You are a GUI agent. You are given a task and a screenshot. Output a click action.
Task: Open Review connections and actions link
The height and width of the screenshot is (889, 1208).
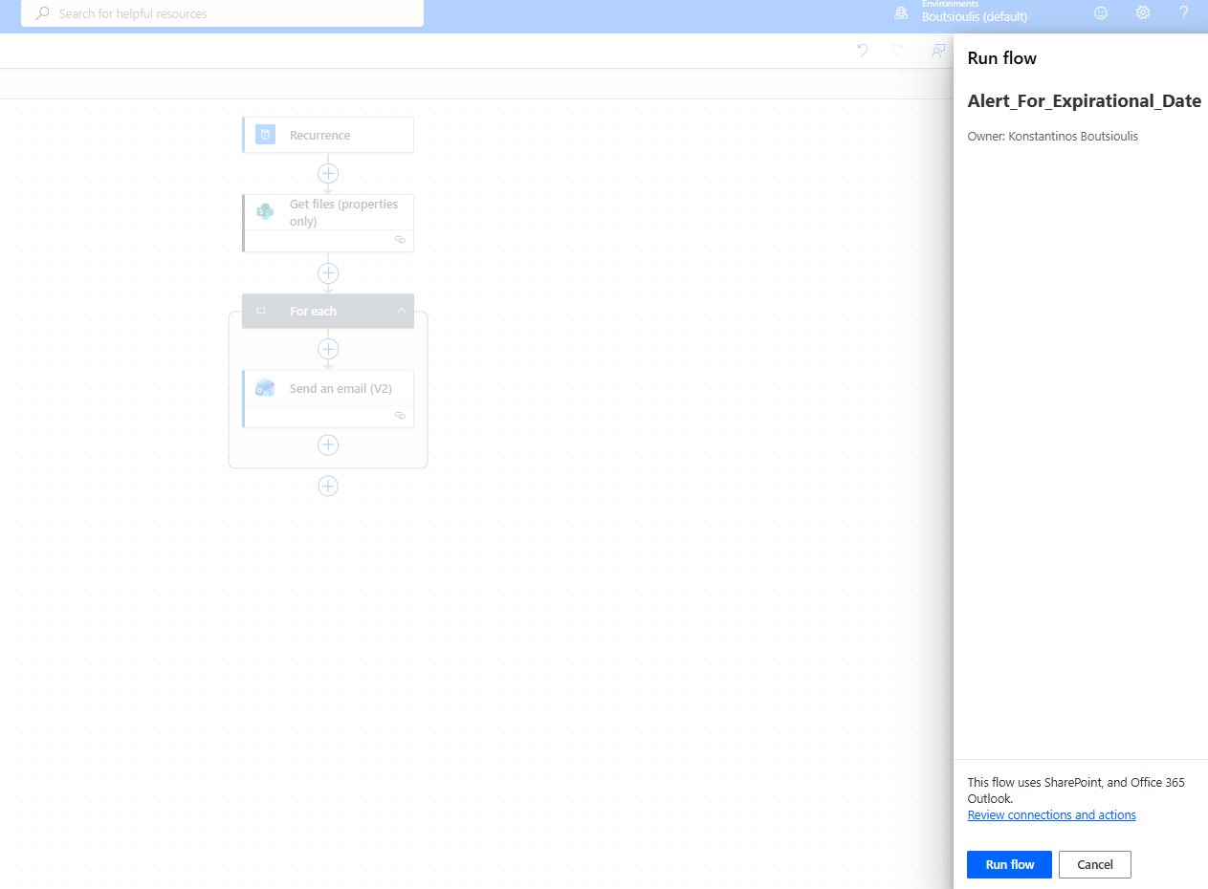[1051, 815]
